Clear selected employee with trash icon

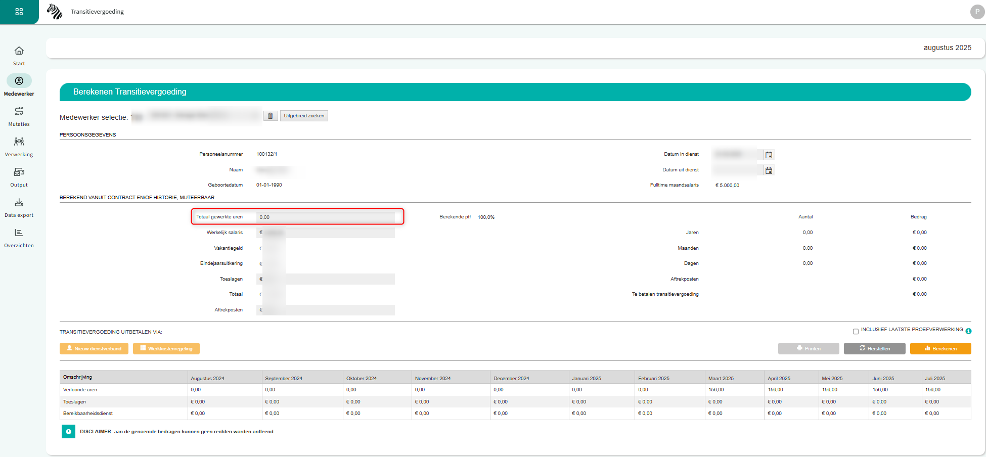pos(270,116)
